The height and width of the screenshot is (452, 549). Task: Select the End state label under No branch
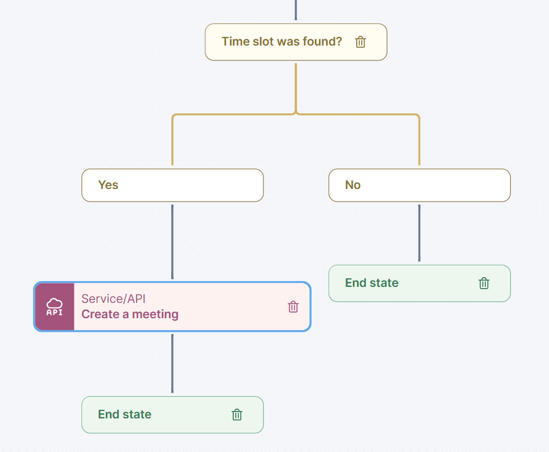tap(371, 283)
